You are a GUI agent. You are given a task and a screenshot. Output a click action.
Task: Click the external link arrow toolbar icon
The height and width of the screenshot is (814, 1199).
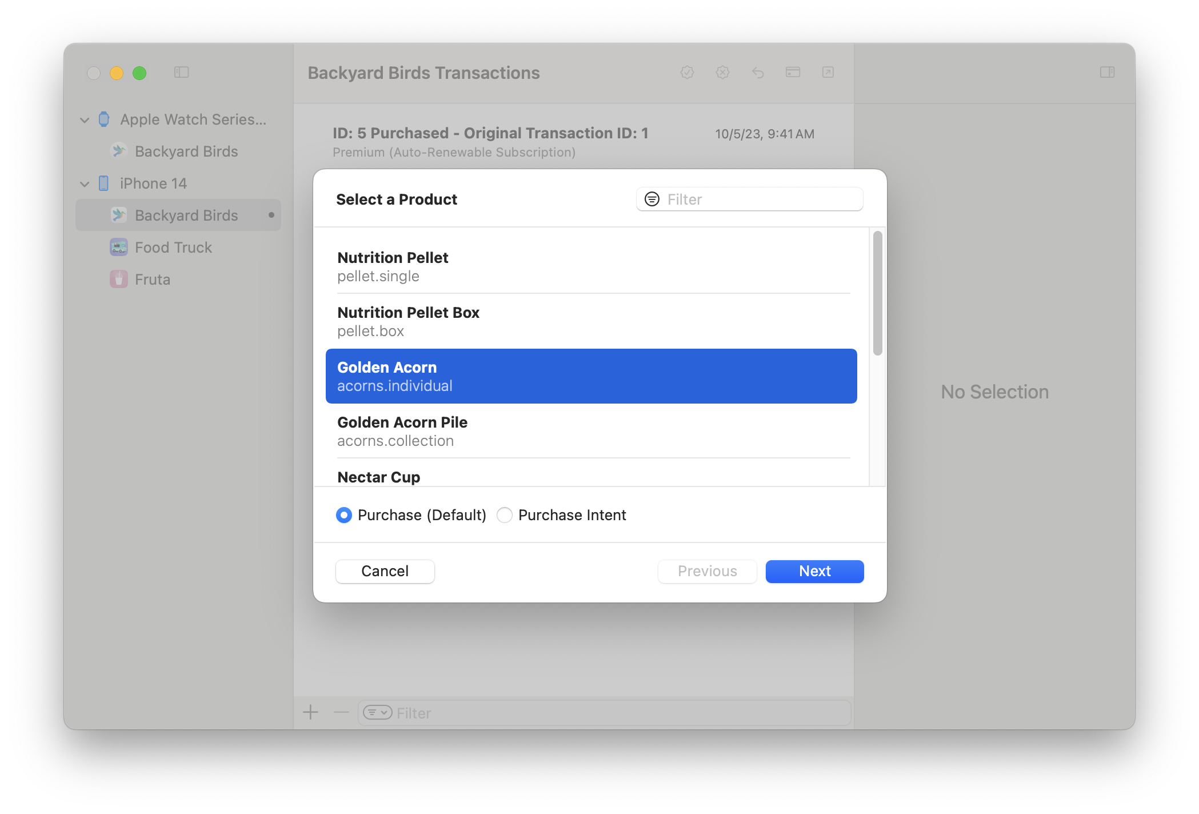click(828, 73)
